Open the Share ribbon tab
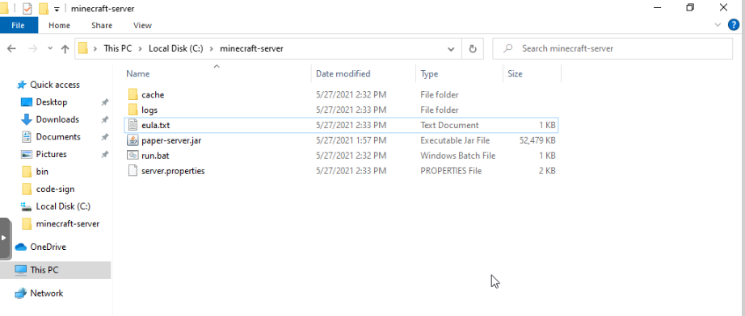The width and height of the screenshot is (745, 316). (102, 26)
